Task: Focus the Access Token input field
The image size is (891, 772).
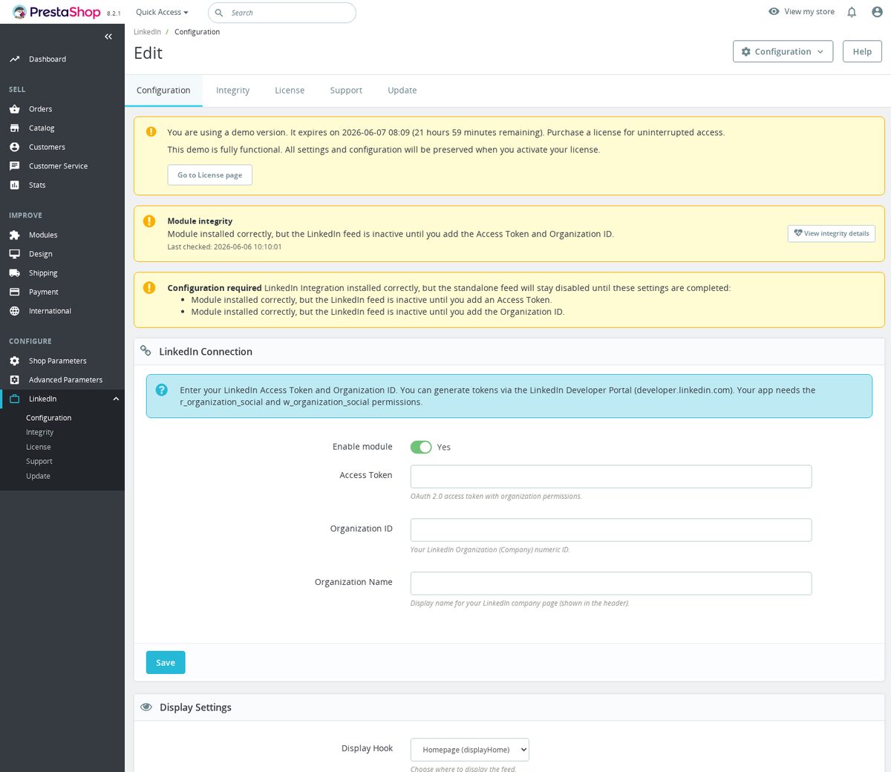Action: point(611,477)
